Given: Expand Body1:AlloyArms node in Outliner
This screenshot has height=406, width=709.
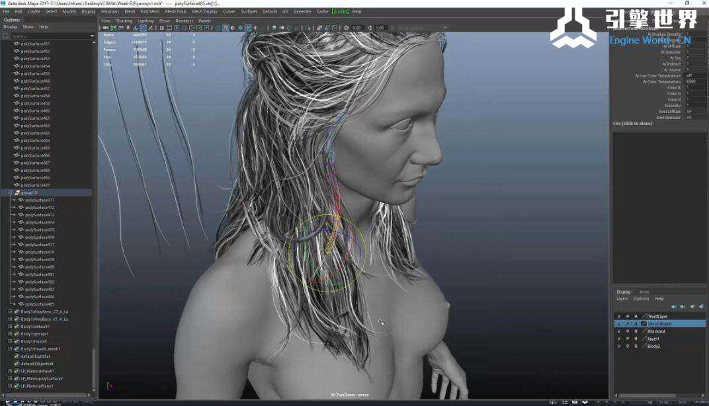Looking at the screenshot, I should point(10,311).
